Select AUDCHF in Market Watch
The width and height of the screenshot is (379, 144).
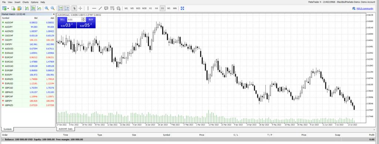pos(28,23)
